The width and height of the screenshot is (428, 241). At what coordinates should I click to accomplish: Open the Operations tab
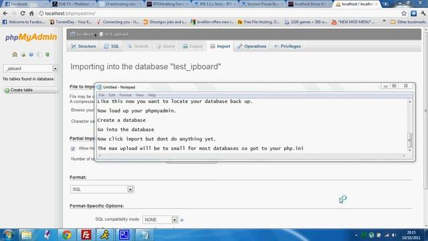251,46
